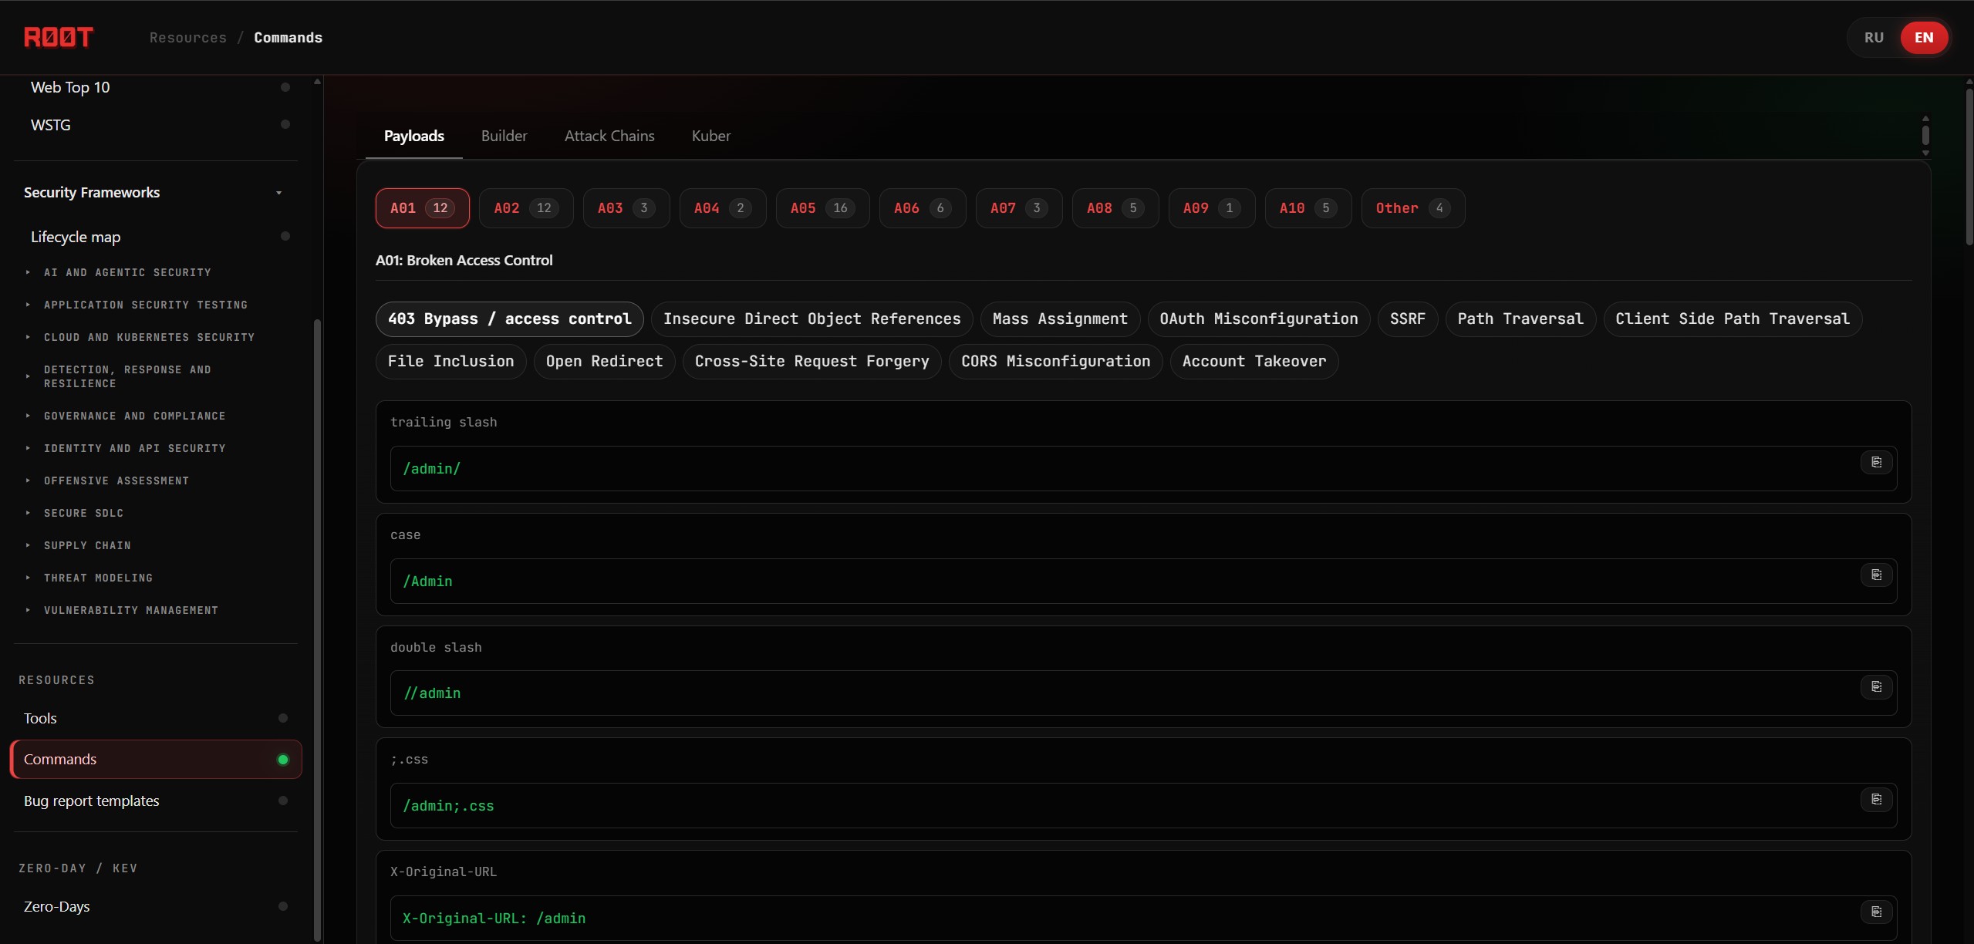This screenshot has height=944, width=1974.
Task: Open Commands sidebar item
Action: 156,760
